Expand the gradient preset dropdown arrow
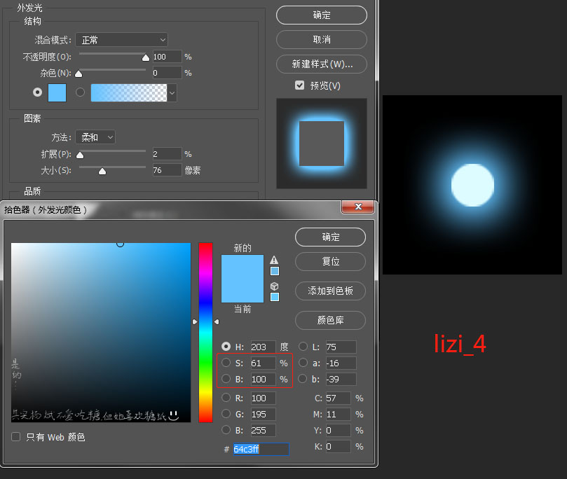Viewport: 567px width, 479px height. tap(172, 92)
